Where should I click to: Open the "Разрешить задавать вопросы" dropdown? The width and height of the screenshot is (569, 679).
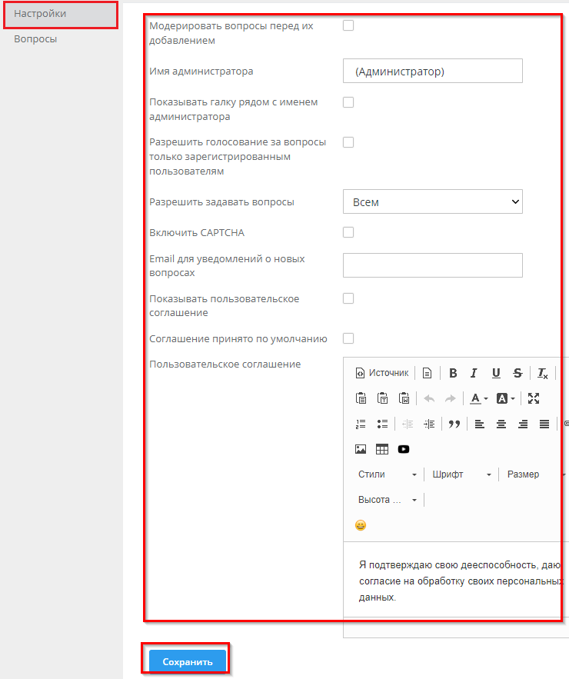[432, 201]
